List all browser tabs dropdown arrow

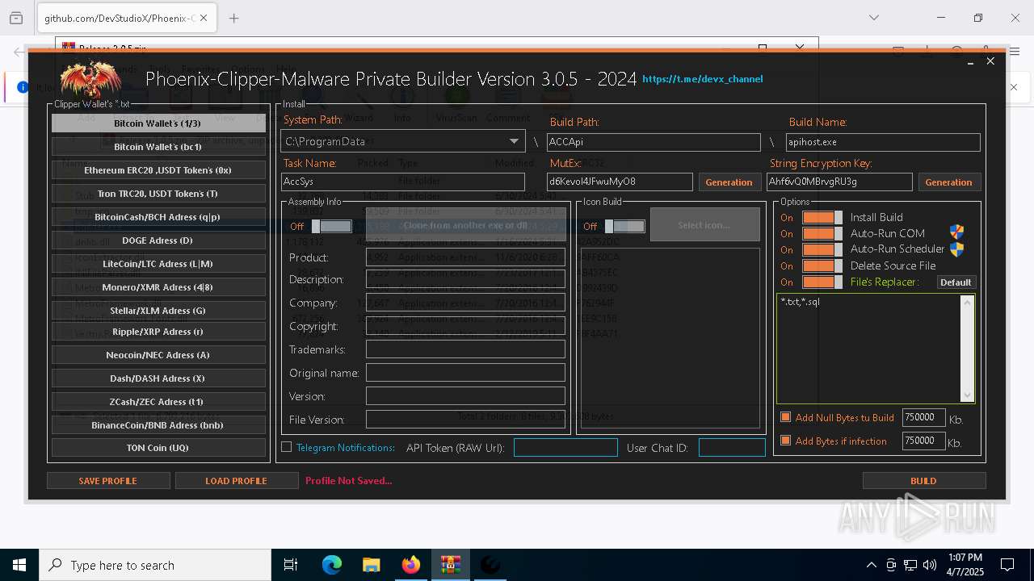click(x=874, y=18)
